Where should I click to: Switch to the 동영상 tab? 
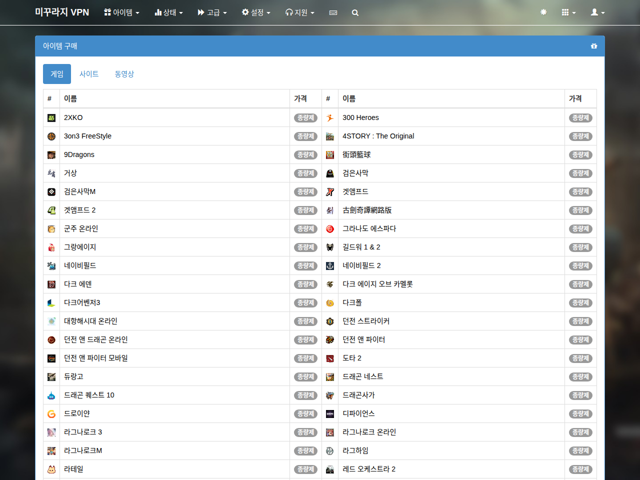click(x=124, y=74)
